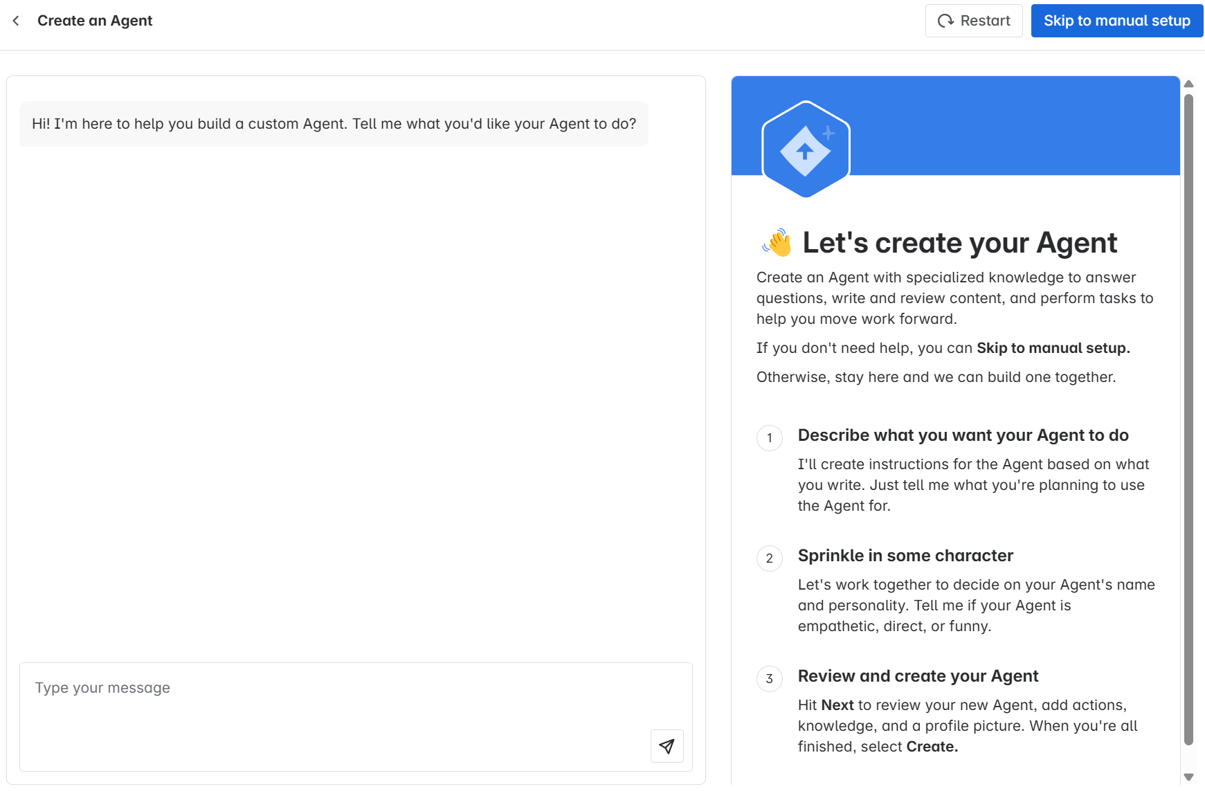Click the Sprinkle in some character heading
Image resolution: width=1205 pixels, height=791 pixels.
tap(905, 556)
